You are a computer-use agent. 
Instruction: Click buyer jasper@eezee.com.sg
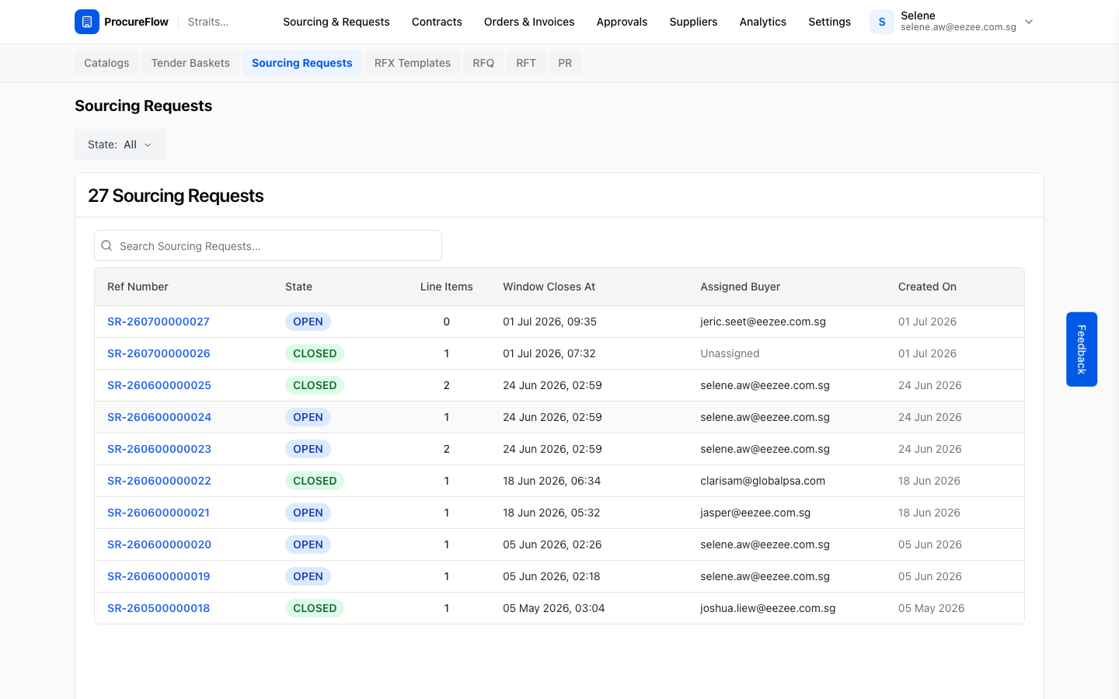tap(755, 513)
